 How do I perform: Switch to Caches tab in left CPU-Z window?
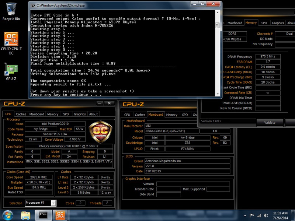(21, 114)
